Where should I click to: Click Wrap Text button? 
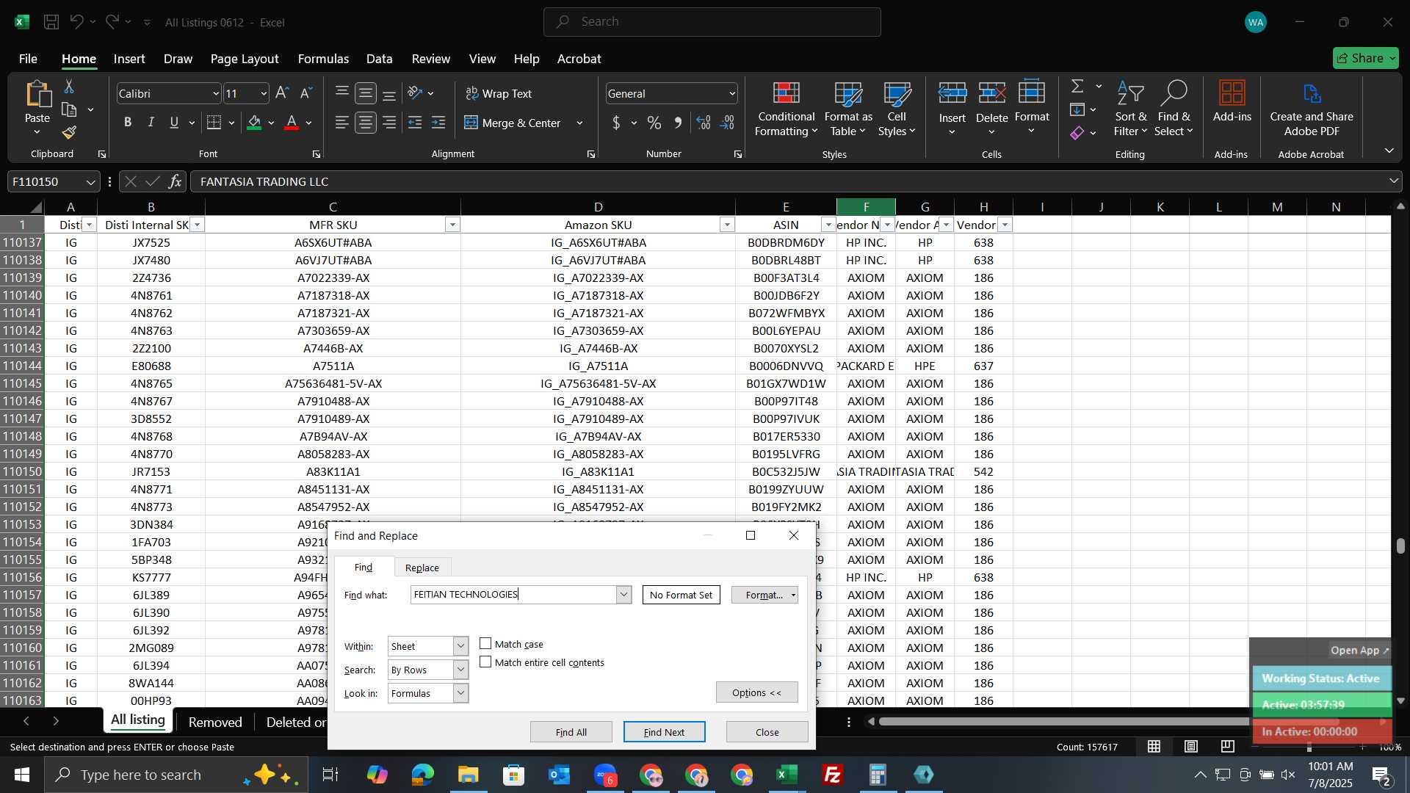click(x=499, y=93)
